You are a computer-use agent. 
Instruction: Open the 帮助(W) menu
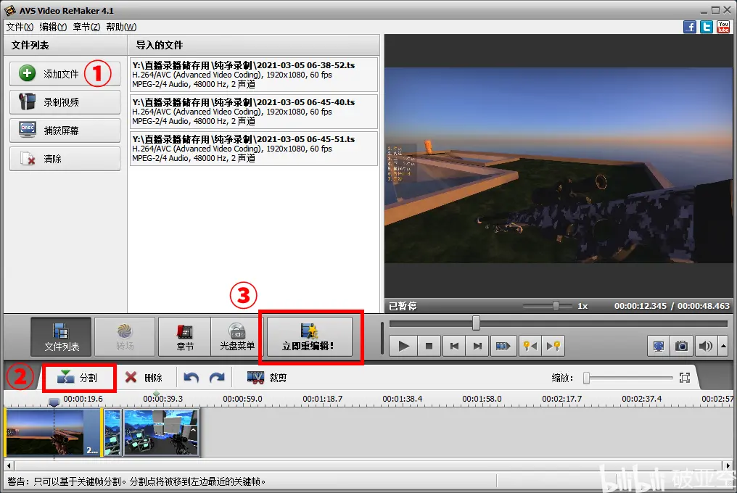(x=121, y=27)
